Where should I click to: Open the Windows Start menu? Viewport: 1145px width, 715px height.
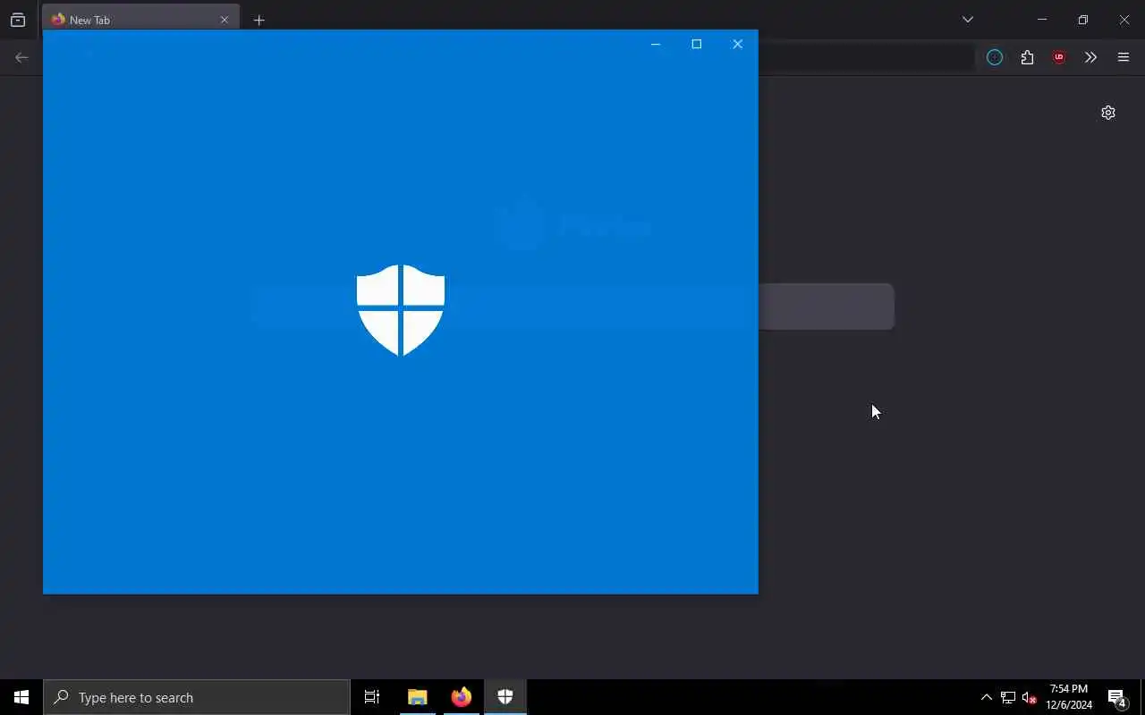[x=21, y=697]
